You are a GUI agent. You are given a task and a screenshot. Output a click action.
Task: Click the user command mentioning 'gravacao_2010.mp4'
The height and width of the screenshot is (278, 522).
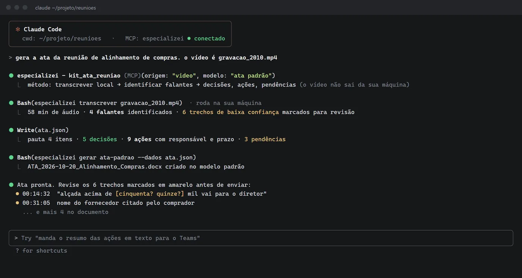coord(146,58)
